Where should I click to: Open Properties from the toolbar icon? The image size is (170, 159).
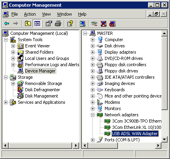point(49,23)
